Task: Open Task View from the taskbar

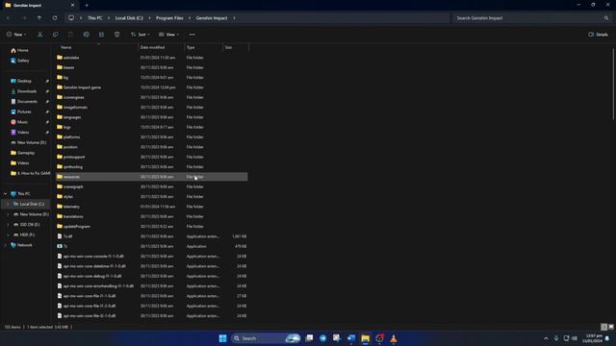Action: 309,338
